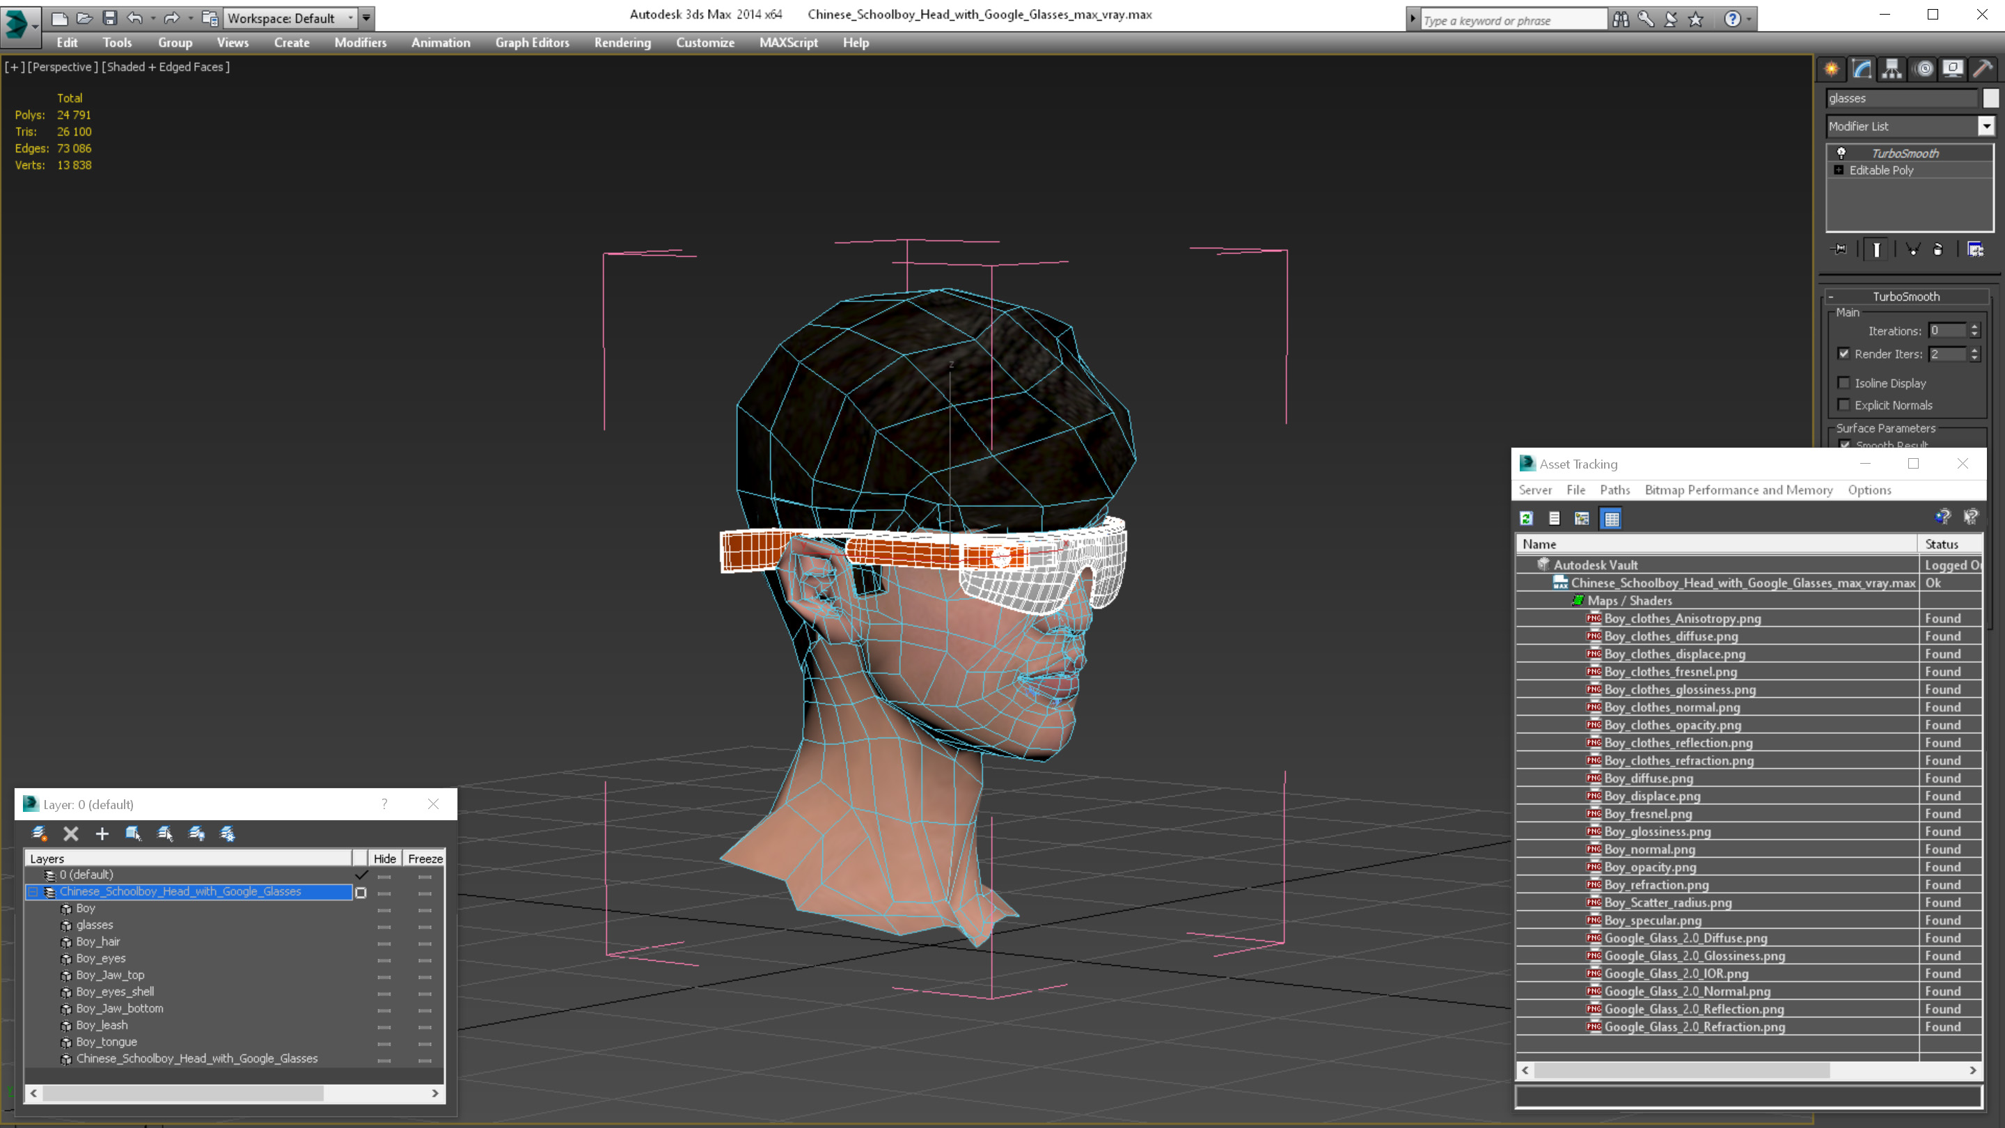
Task: Add selected objects to layer with plus icon
Action: [102, 833]
